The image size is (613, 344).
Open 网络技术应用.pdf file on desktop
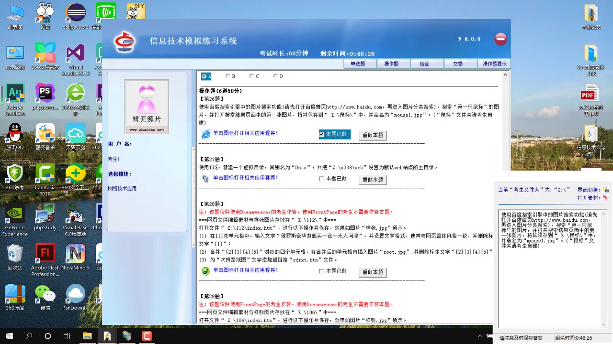591,100
